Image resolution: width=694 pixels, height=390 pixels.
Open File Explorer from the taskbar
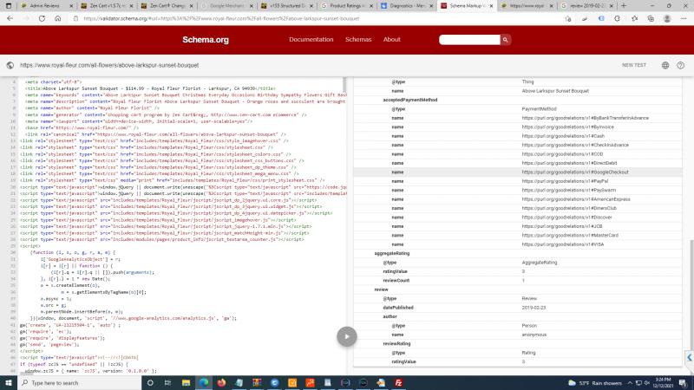click(x=186, y=382)
